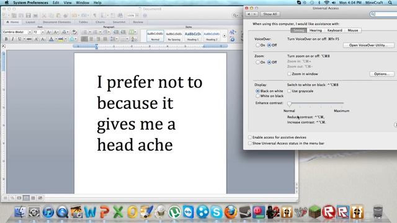Expand the bullet list style dropdown arrow
Viewport: 397px width, 223px height.
pyautogui.click(x=89, y=32)
